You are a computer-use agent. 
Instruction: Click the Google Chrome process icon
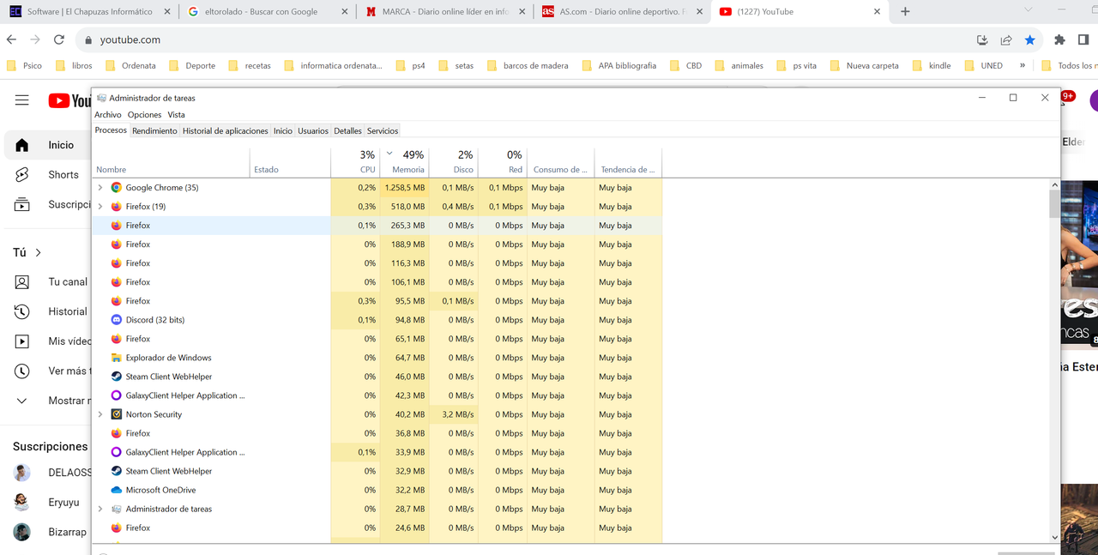(x=117, y=188)
